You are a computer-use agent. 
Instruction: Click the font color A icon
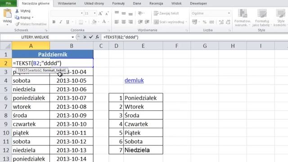[104, 22]
